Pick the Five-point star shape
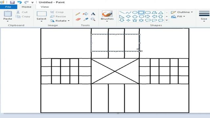The image size is (210, 118). (135, 20)
